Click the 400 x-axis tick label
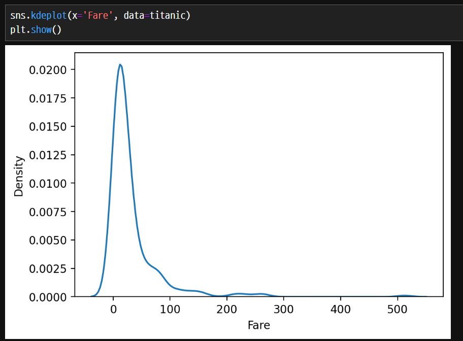This screenshot has height=341, width=463. pos(341,310)
